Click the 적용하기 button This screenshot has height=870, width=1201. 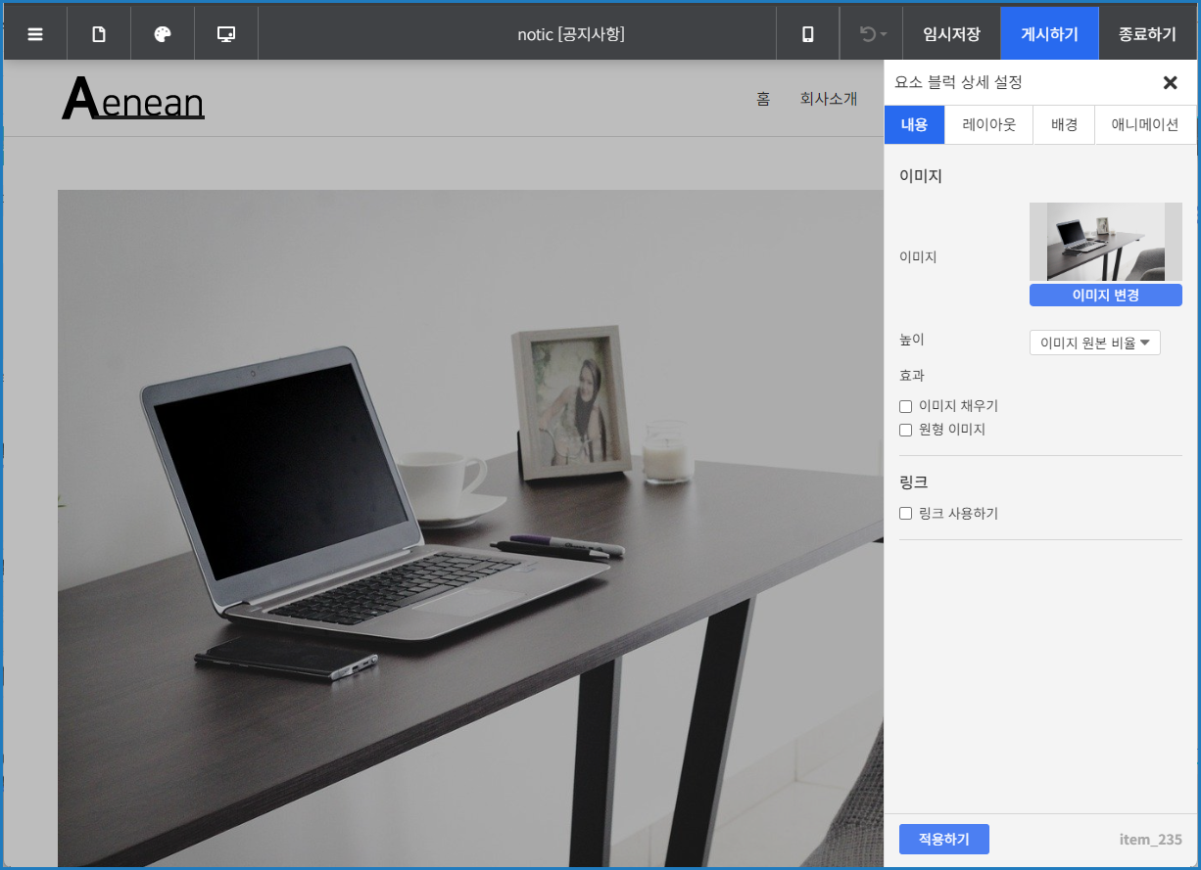coord(943,840)
